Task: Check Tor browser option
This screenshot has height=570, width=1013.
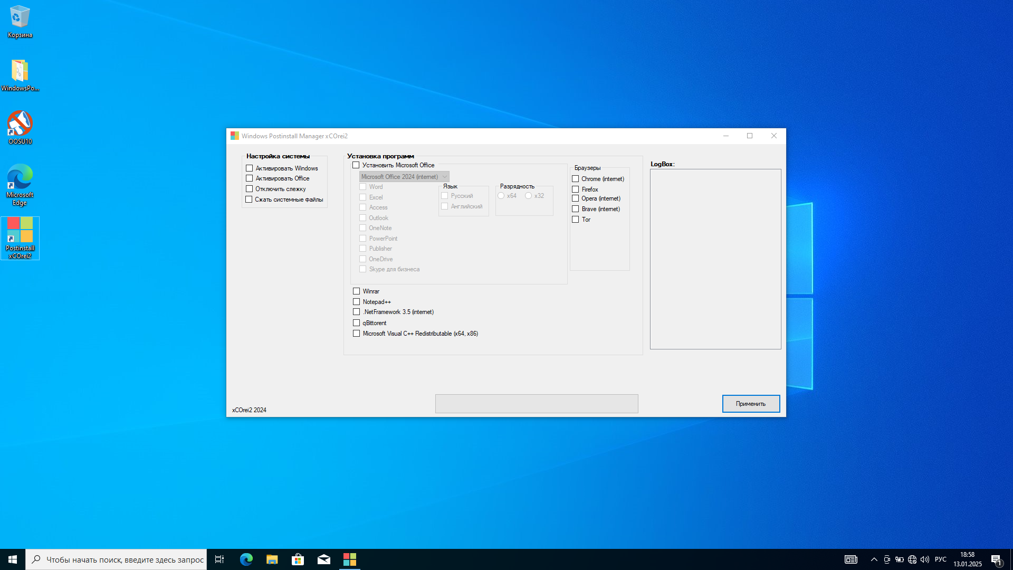Action: coord(576,220)
